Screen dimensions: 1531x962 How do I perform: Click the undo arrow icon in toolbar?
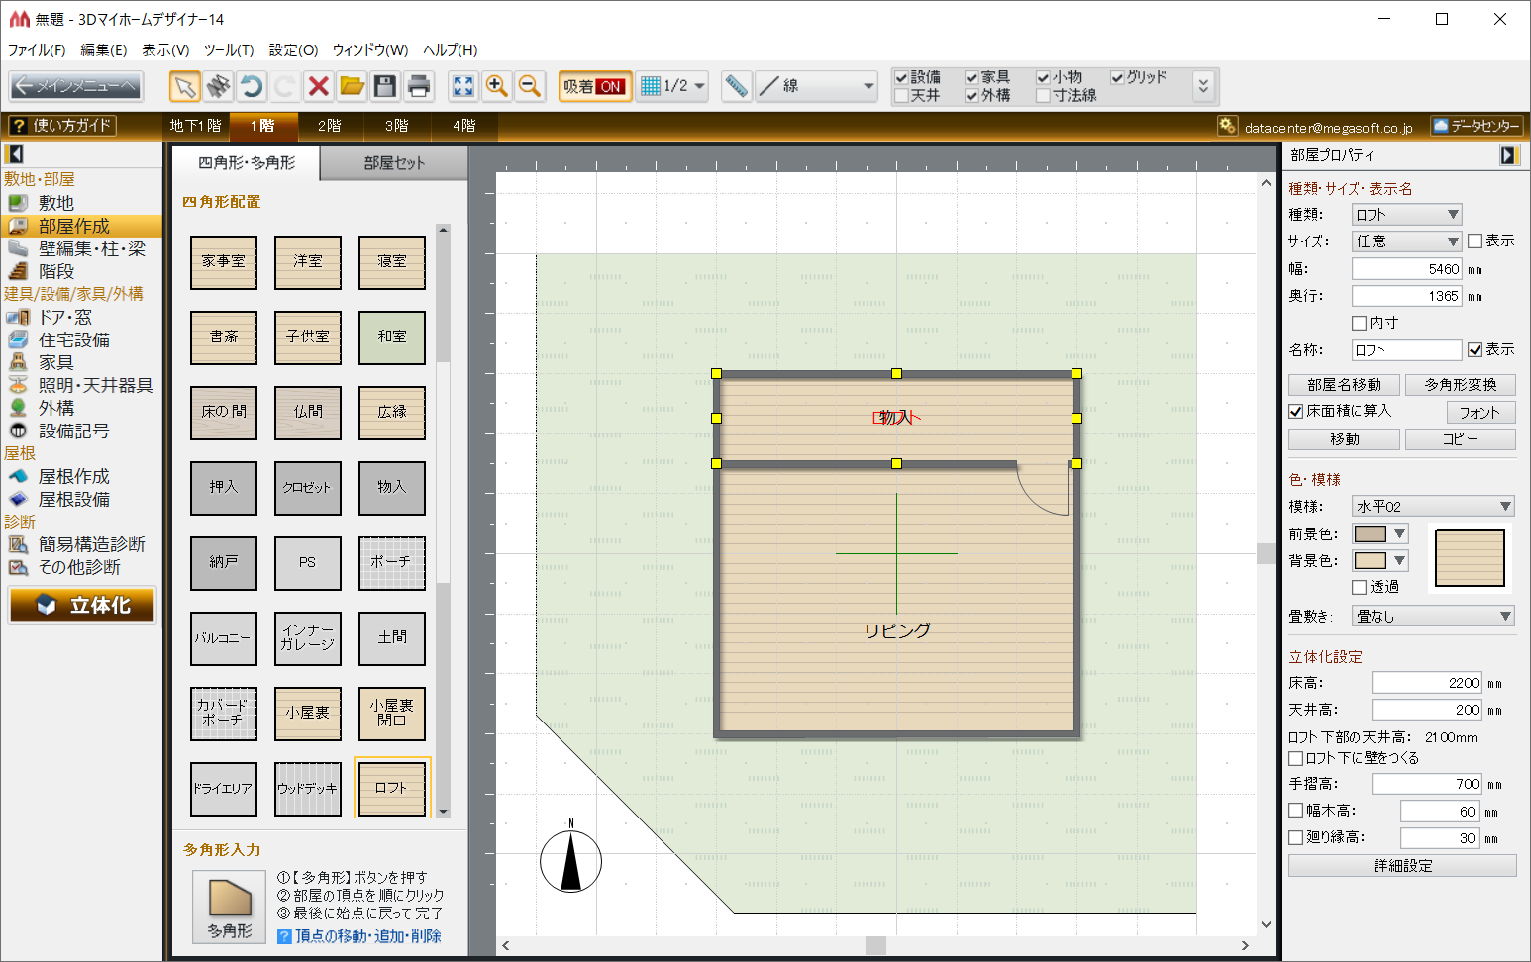pos(252,87)
